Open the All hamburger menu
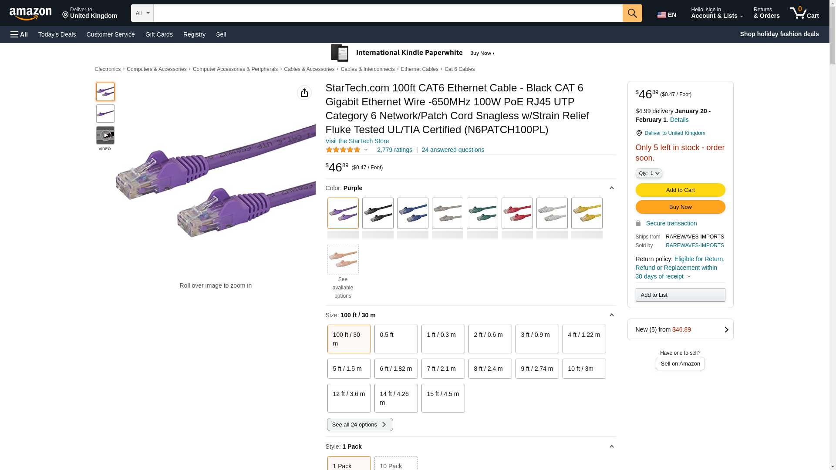Viewport: 836px width, 470px height. (x=19, y=34)
